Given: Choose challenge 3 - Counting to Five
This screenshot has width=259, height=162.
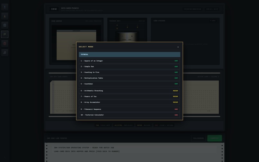Looking at the screenshot, I should (129, 72).
